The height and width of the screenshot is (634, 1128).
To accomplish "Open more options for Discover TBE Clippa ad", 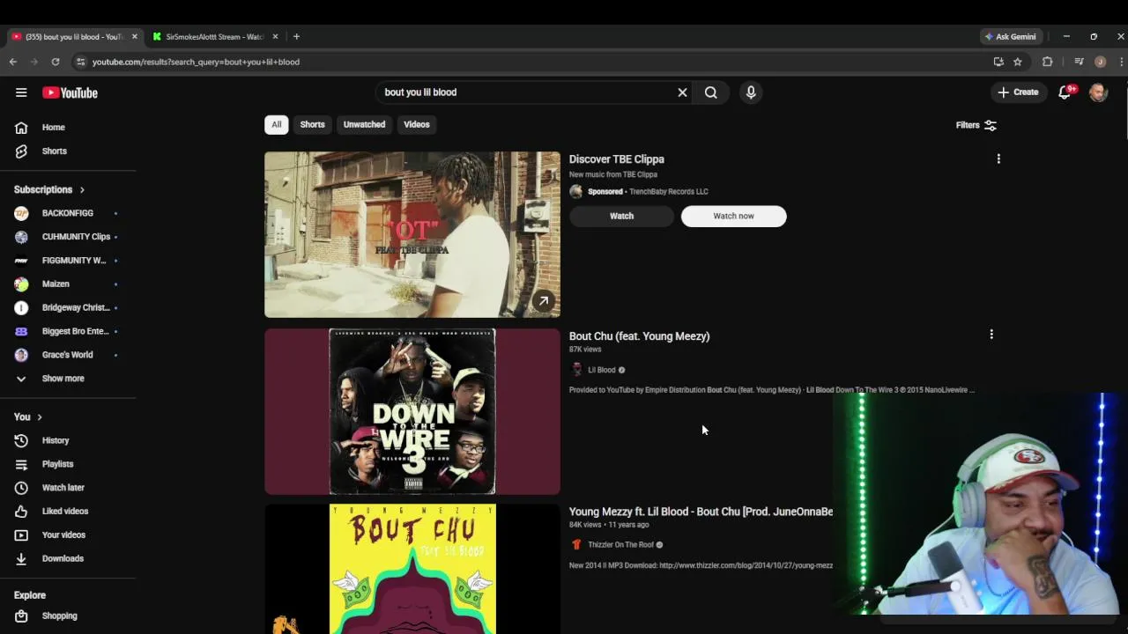I will pyautogui.click(x=998, y=159).
